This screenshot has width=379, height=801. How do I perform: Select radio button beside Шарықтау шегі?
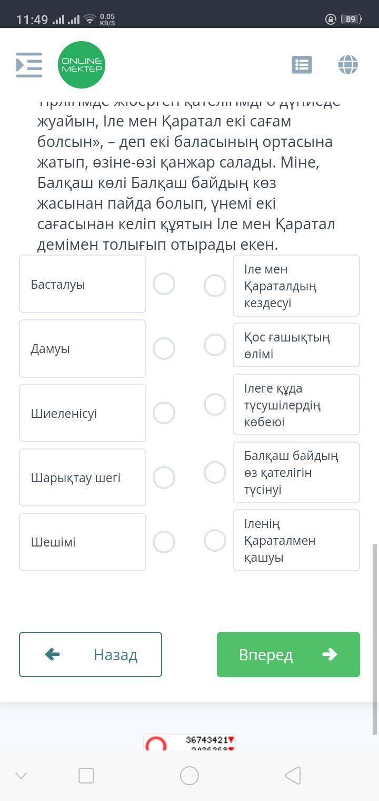[x=164, y=477]
